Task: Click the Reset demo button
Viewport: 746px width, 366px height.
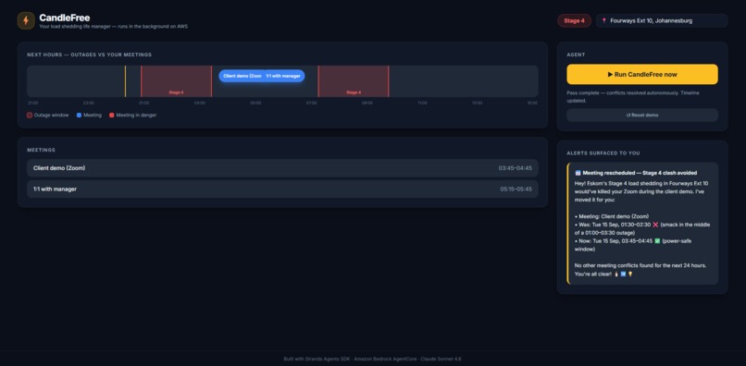Action: 641,115
